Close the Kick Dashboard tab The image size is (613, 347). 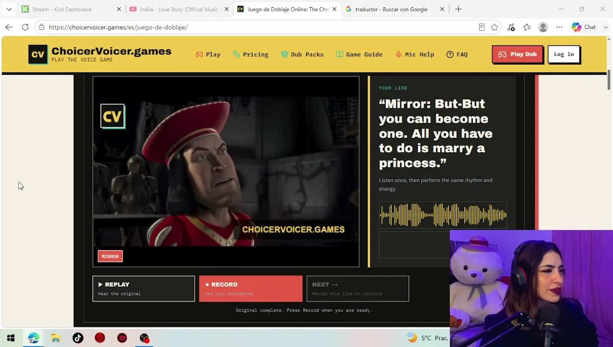[119, 9]
